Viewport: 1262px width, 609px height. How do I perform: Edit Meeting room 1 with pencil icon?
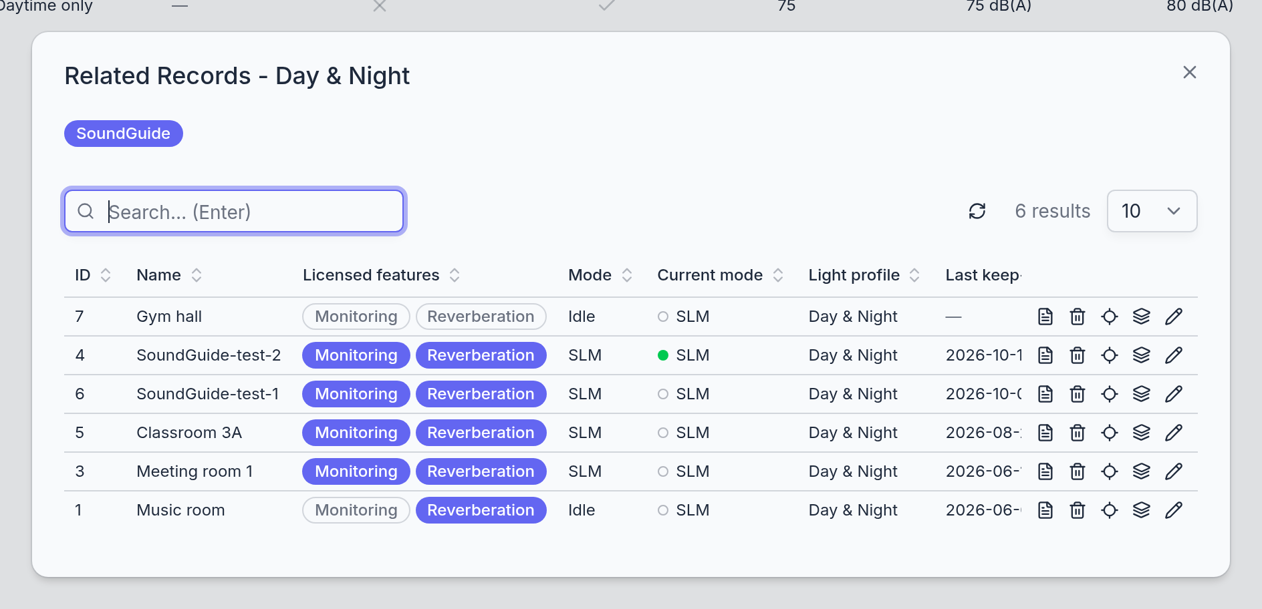coord(1174,471)
